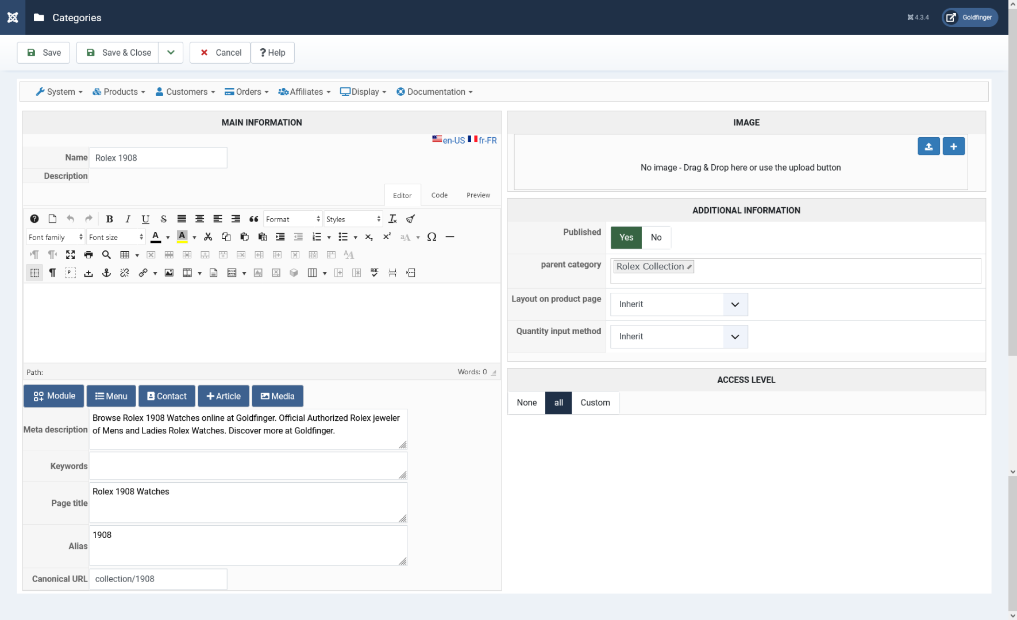The height and width of the screenshot is (620, 1017).
Task: Insert an image into the description
Action: pyautogui.click(x=169, y=273)
